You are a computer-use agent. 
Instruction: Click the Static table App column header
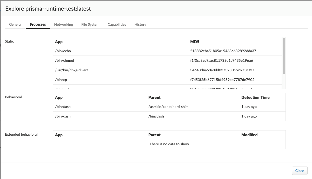59,42
